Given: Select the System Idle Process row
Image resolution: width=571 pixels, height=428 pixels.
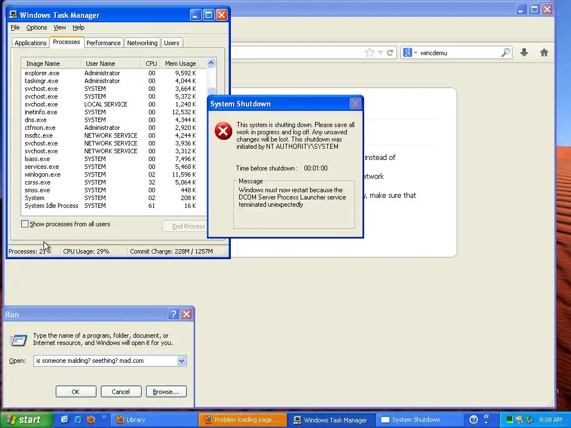Looking at the screenshot, I should [x=114, y=206].
